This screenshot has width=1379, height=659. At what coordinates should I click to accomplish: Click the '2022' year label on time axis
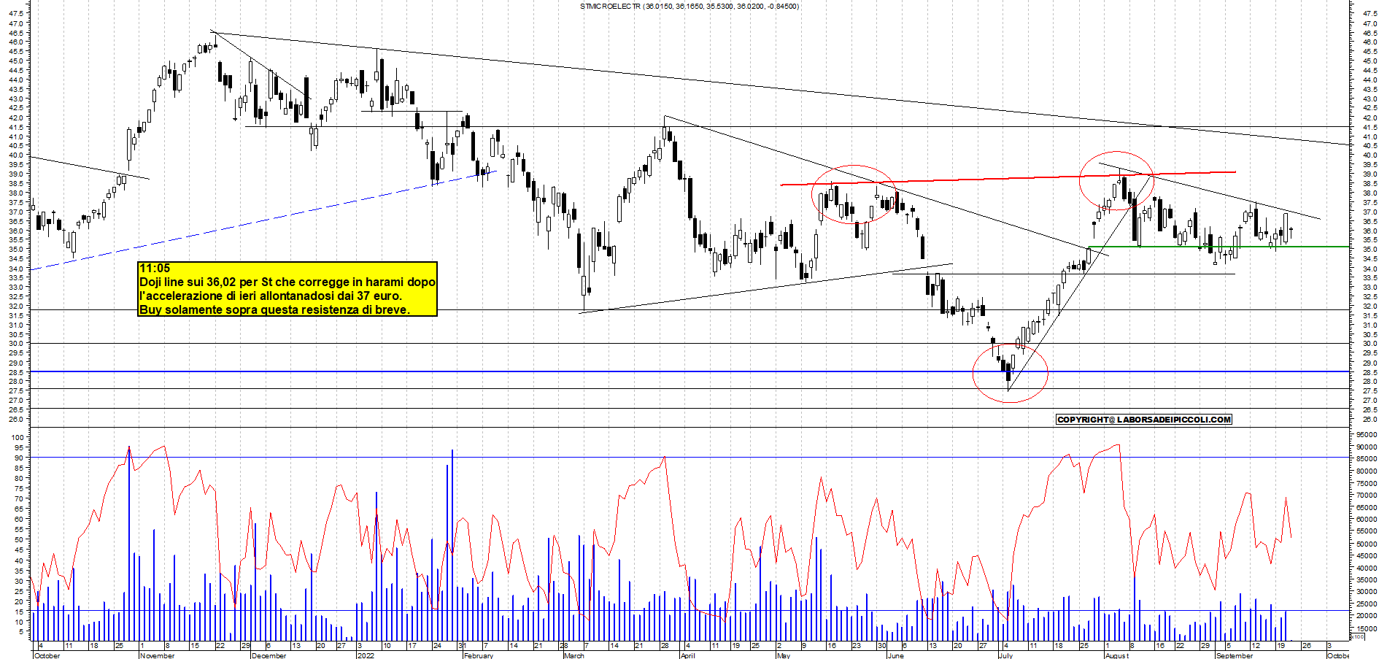365,655
